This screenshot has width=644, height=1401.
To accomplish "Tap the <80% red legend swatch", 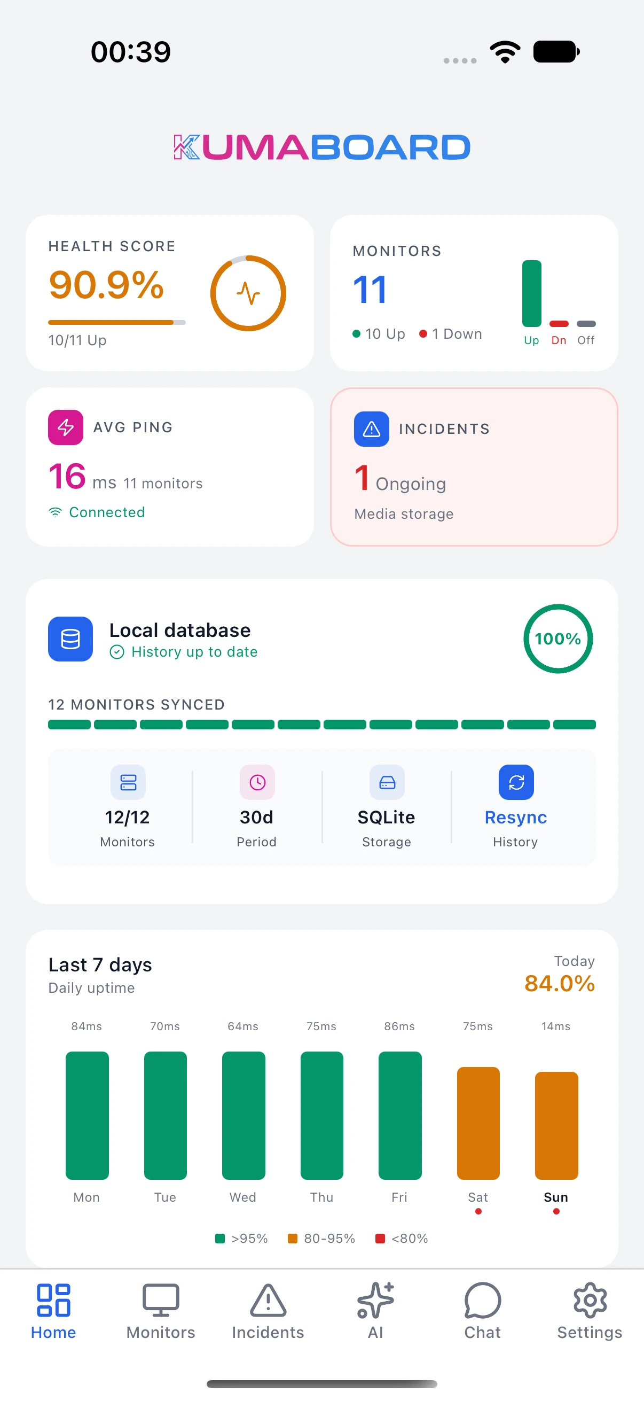I will point(380,1239).
